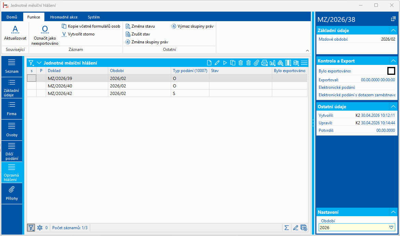Click the edit pencil in table toolbar
This screenshot has height=236, width=400.
click(217, 63)
